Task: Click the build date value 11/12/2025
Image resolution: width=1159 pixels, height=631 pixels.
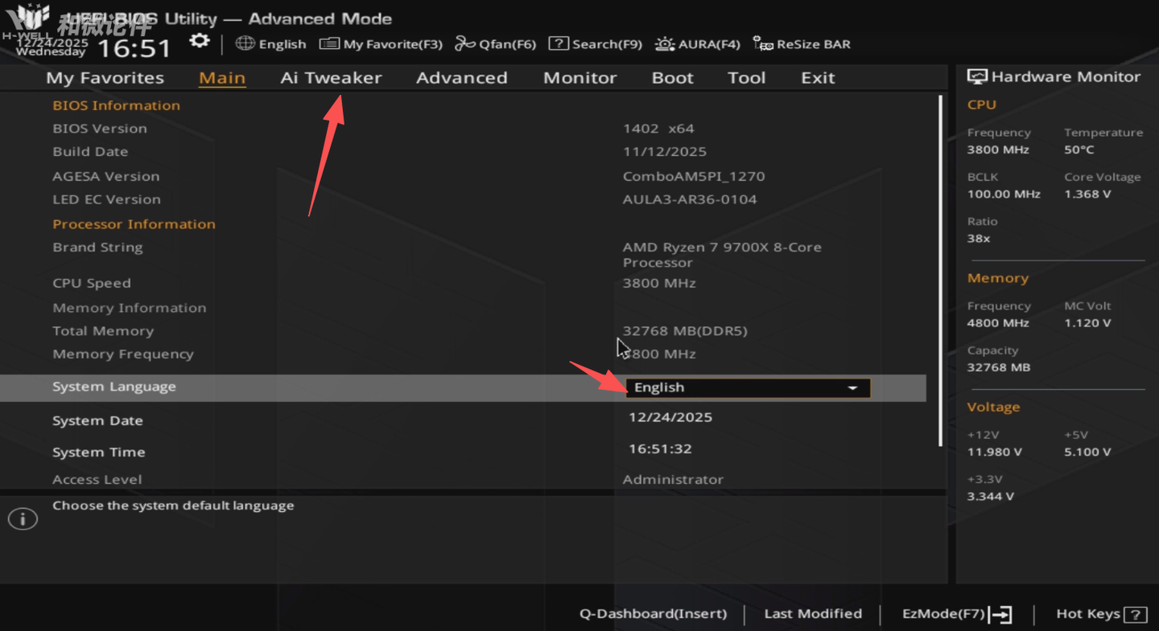Action: 665,152
